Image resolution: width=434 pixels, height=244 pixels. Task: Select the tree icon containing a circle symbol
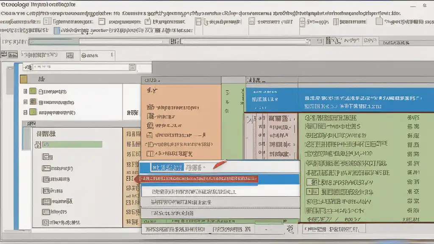pos(33,102)
